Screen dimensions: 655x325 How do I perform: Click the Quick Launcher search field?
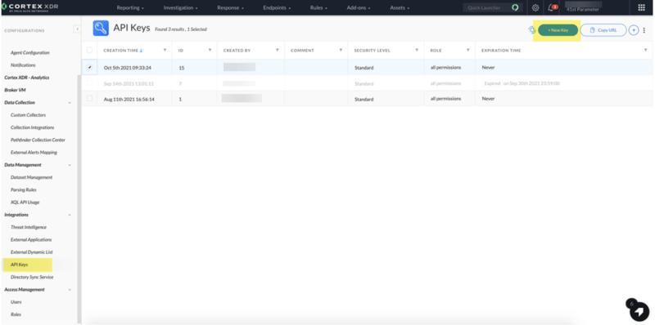[x=487, y=8]
